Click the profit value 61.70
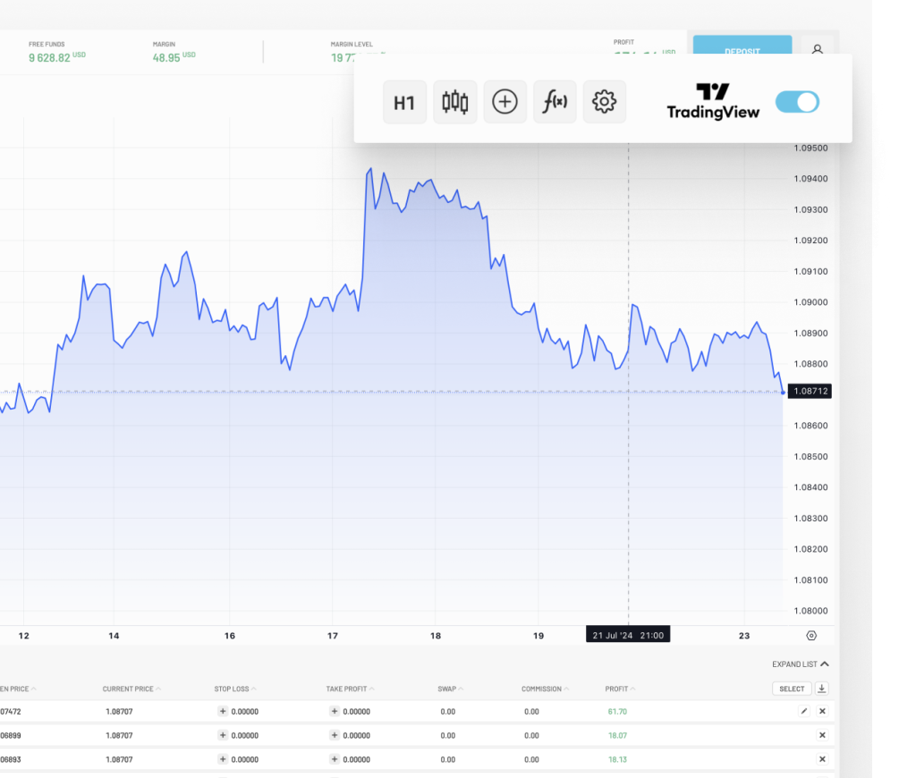 tap(617, 712)
